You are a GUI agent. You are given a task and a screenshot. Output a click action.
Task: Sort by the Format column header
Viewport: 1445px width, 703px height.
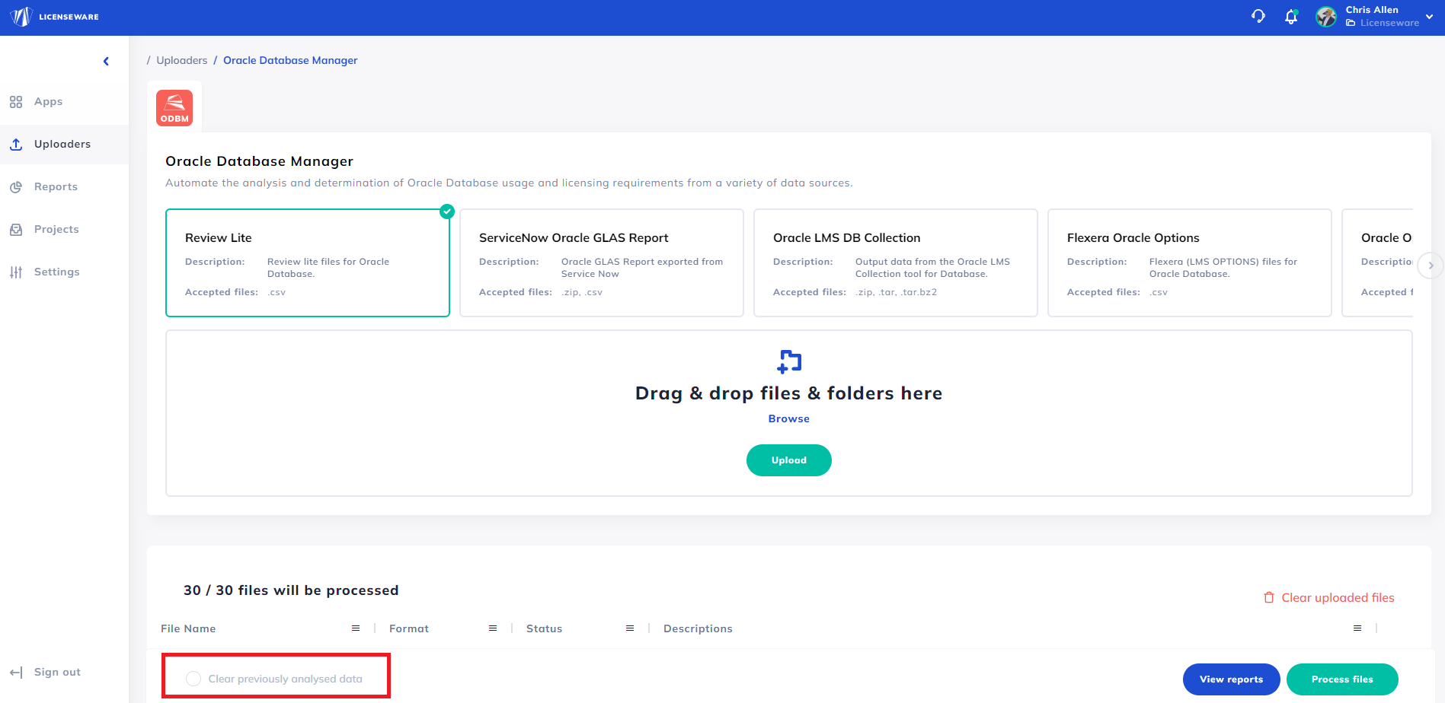(409, 628)
